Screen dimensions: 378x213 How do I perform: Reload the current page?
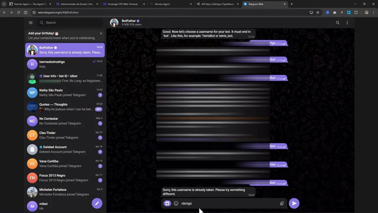[x=18, y=12]
